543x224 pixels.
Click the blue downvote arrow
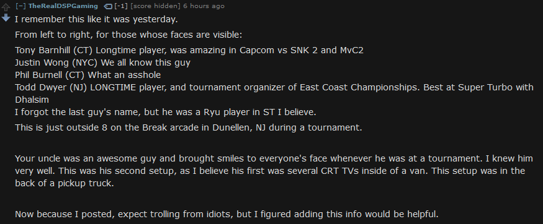(6, 18)
